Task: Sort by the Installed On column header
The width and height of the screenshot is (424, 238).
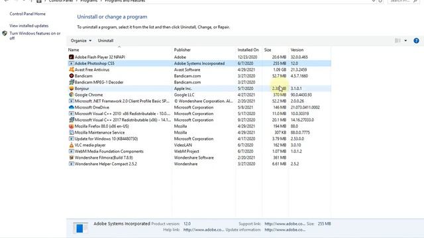Action: click(x=249, y=50)
